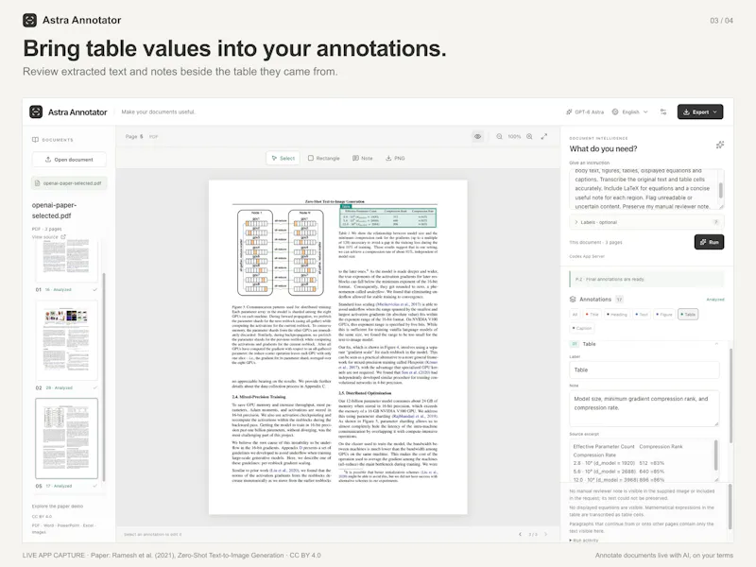756x567 pixels.
Task: Click the Codex App Server text
Action: pyautogui.click(x=587, y=256)
